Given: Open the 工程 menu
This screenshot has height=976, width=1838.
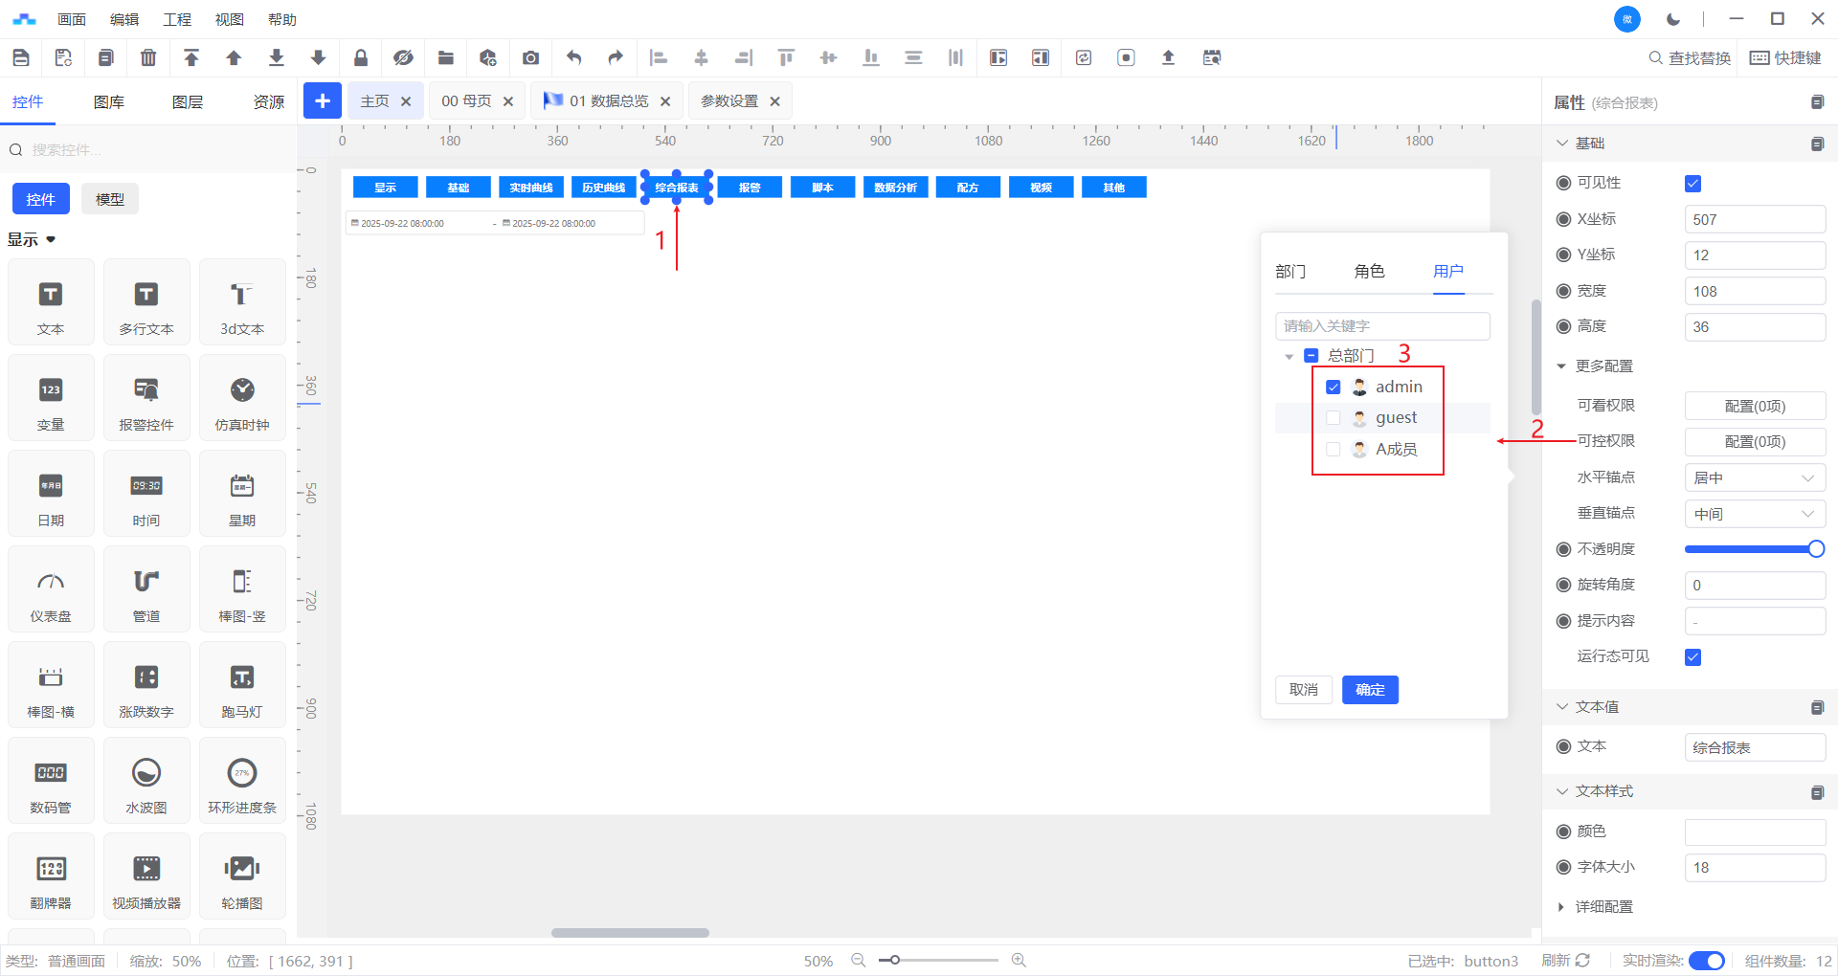Looking at the screenshot, I should point(177,19).
